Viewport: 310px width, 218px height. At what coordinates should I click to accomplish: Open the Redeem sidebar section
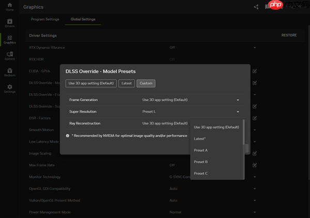point(9,72)
